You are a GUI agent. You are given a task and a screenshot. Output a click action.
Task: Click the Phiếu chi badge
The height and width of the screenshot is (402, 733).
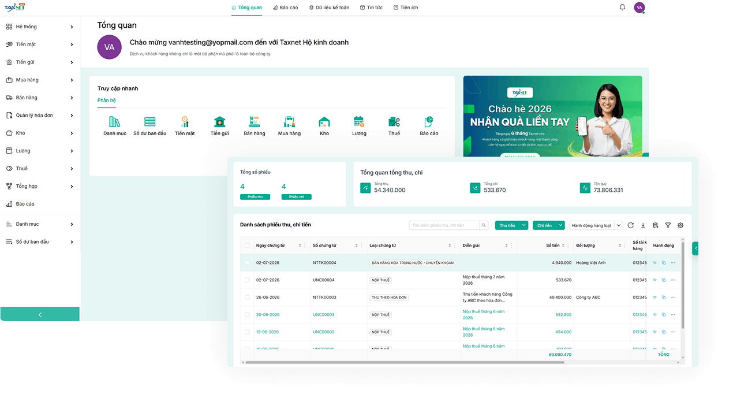[x=296, y=197]
